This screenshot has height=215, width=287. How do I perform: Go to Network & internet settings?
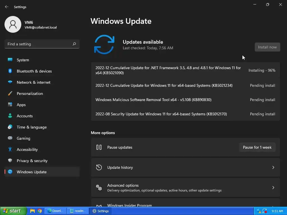coord(42,82)
